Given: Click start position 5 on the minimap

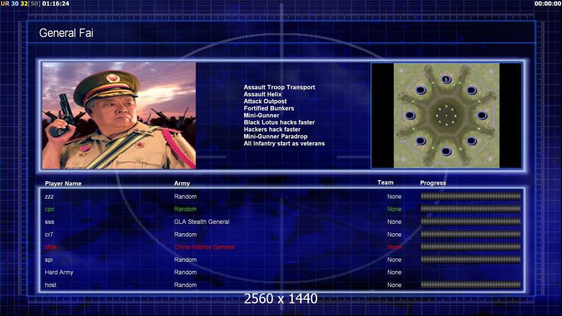Looking at the screenshot, I should (x=446, y=80).
